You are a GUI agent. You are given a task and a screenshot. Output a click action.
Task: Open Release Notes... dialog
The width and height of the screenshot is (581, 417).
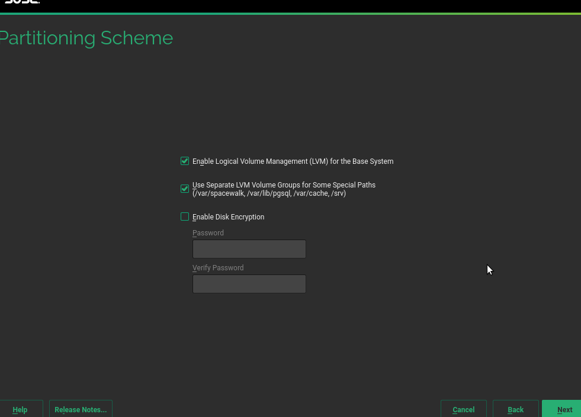[81, 409]
